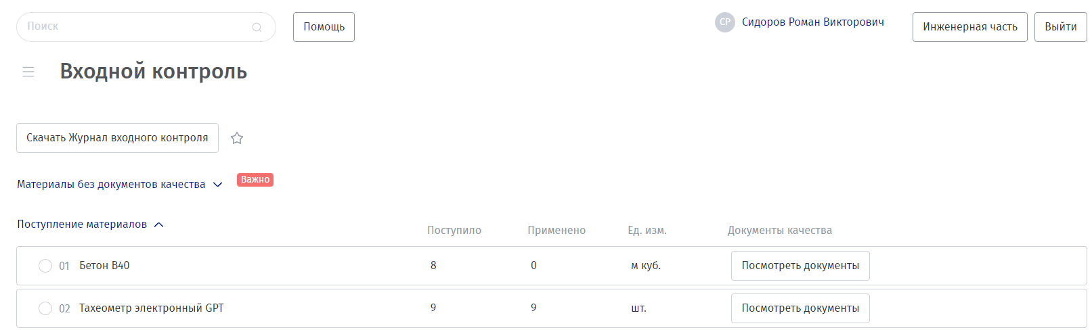Image resolution: width=1092 pixels, height=330 pixels.
Task: View documents for Тахеометр электронный GPT
Action: [x=800, y=308]
